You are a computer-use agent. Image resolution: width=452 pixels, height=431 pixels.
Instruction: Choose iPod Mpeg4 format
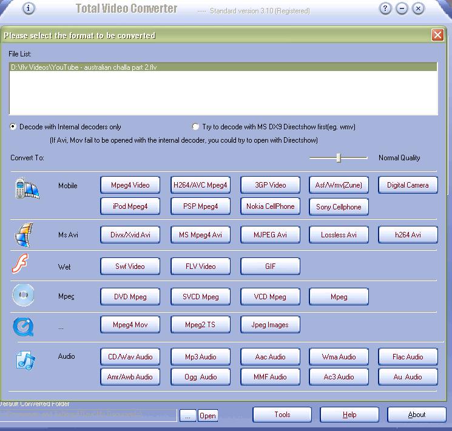click(x=130, y=206)
